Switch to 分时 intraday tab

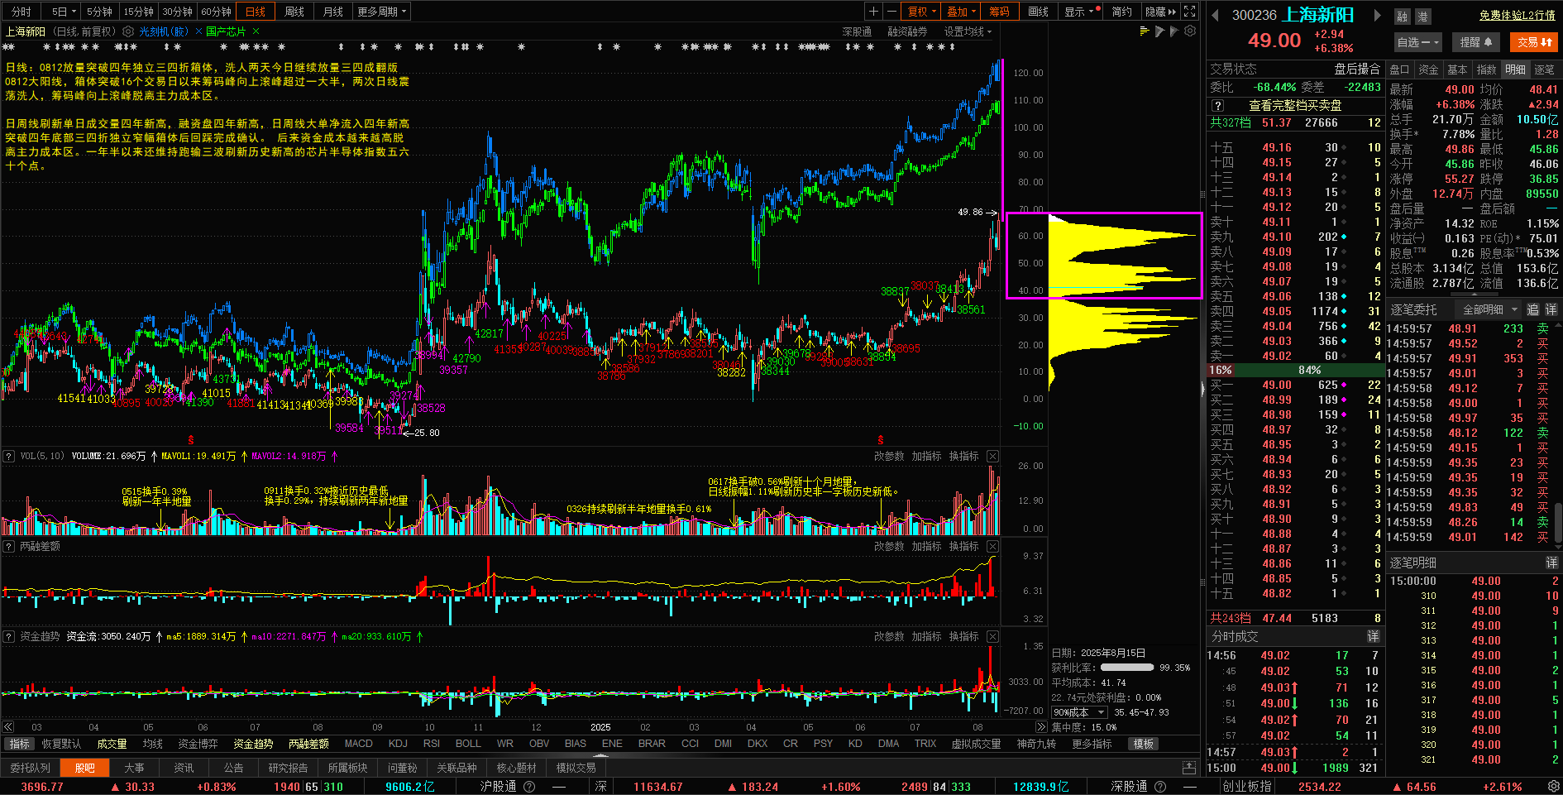(x=22, y=12)
